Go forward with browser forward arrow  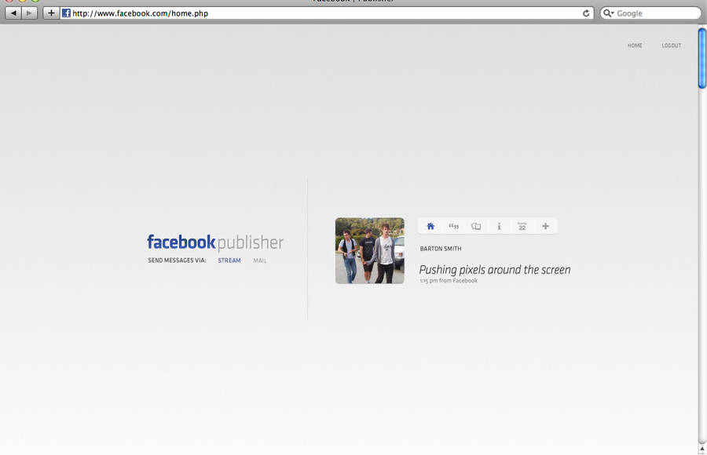click(x=29, y=13)
